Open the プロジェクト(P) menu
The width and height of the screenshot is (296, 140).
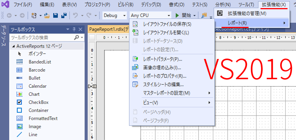(97, 4)
